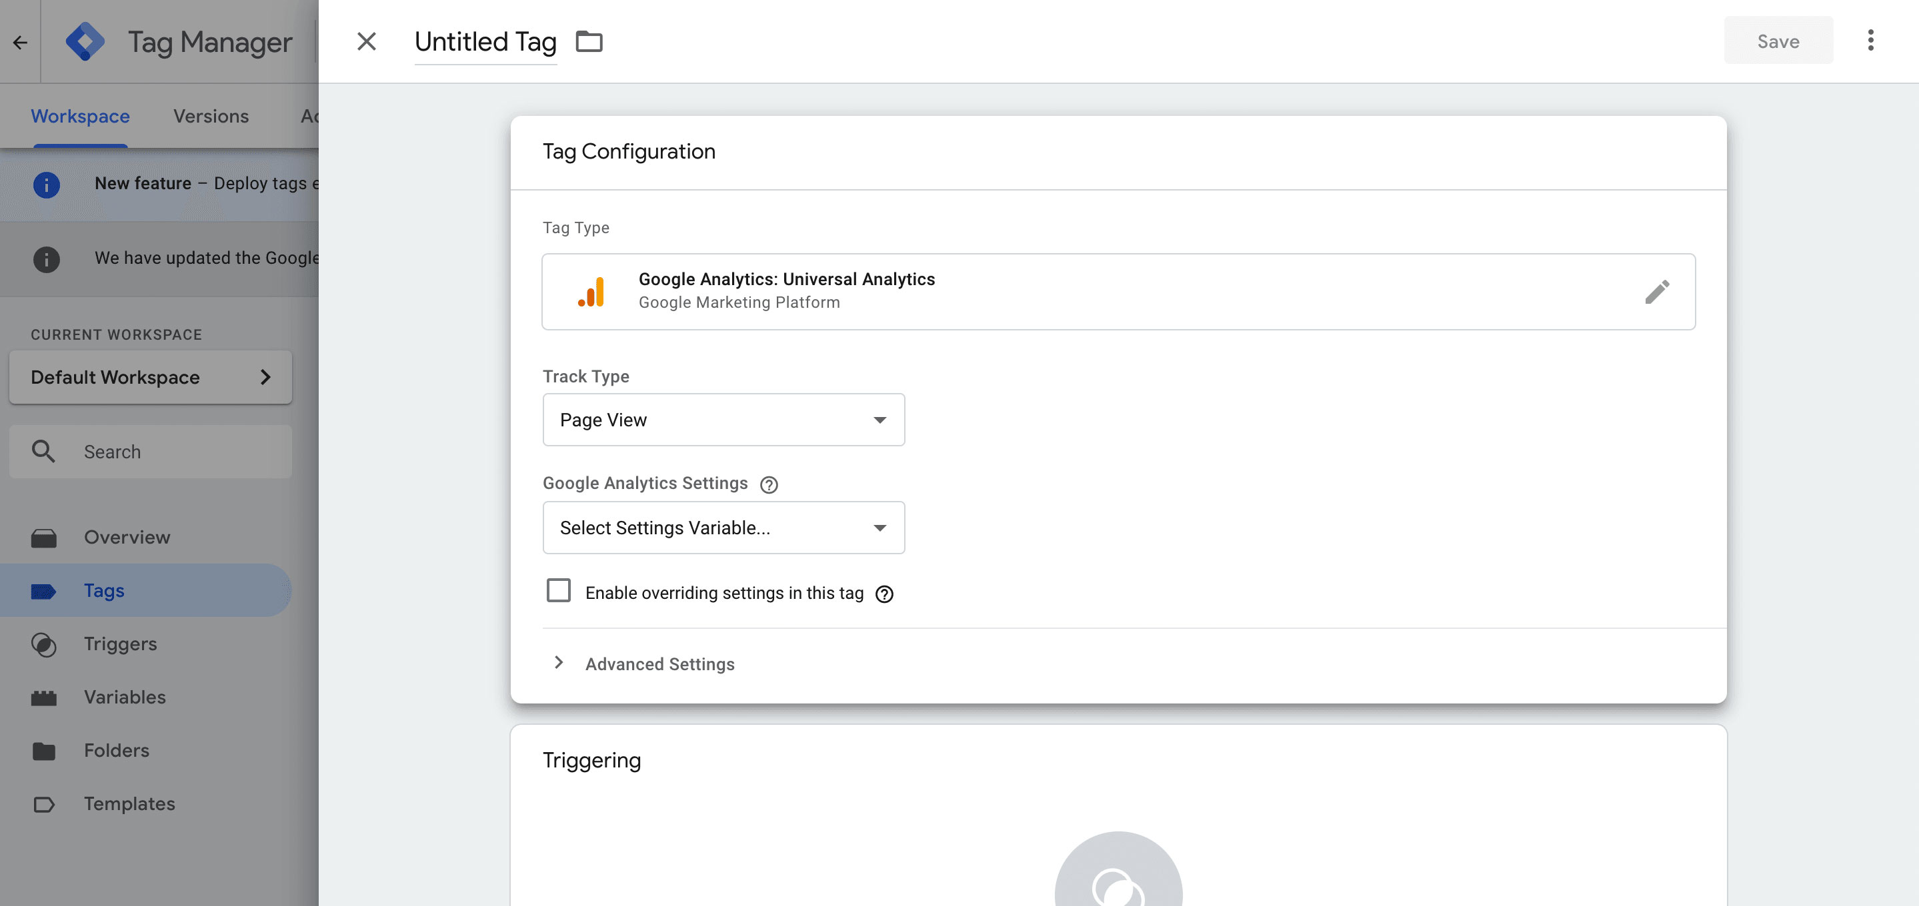Switch to the Versions tab
Viewport: 1919px width, 906px height.
coord(211,116)
